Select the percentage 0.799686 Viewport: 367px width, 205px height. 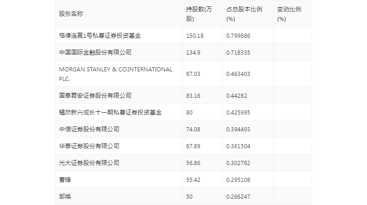click(238, 36)
